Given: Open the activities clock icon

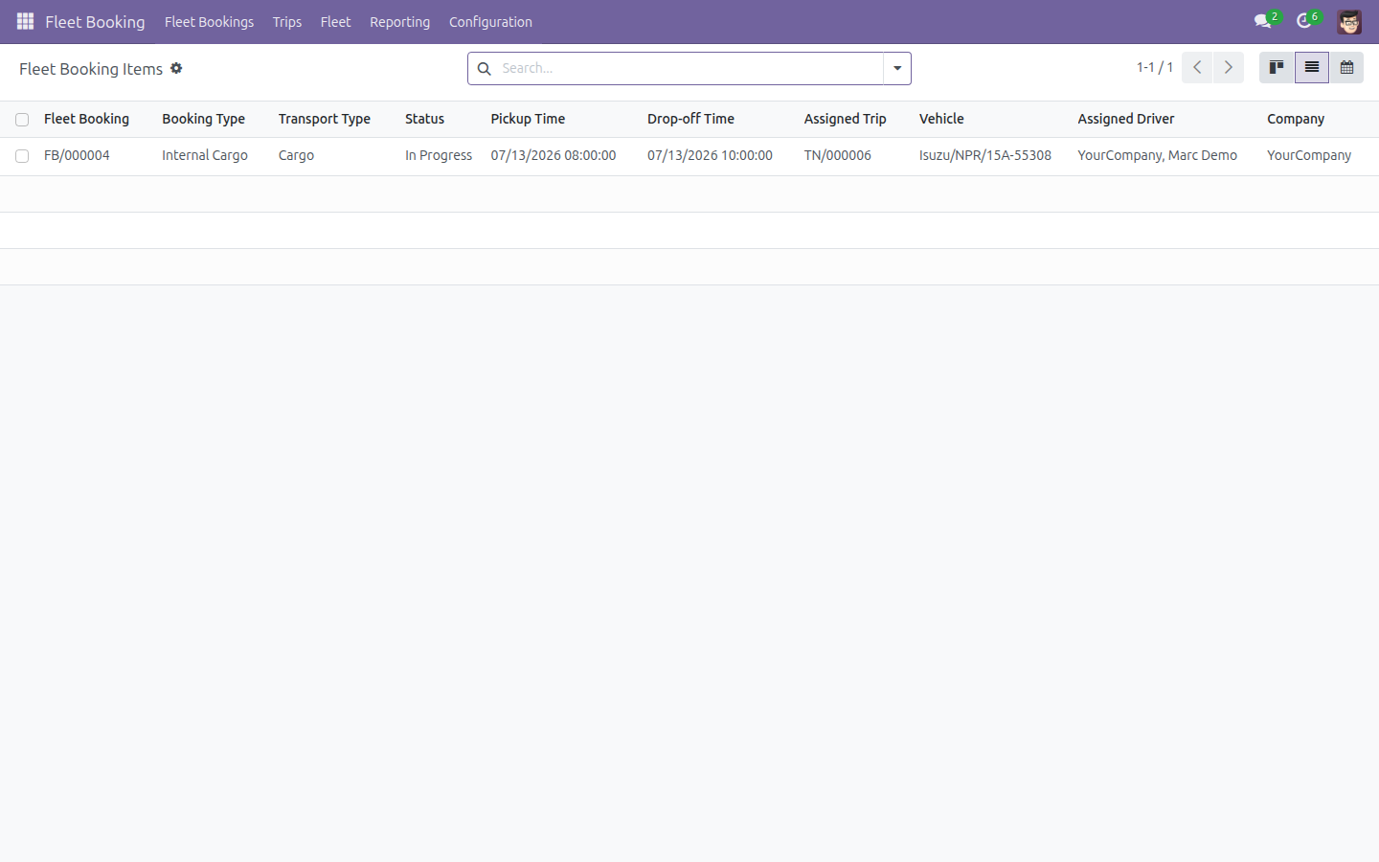Looking at the screenshot, I should (1304, 21).
